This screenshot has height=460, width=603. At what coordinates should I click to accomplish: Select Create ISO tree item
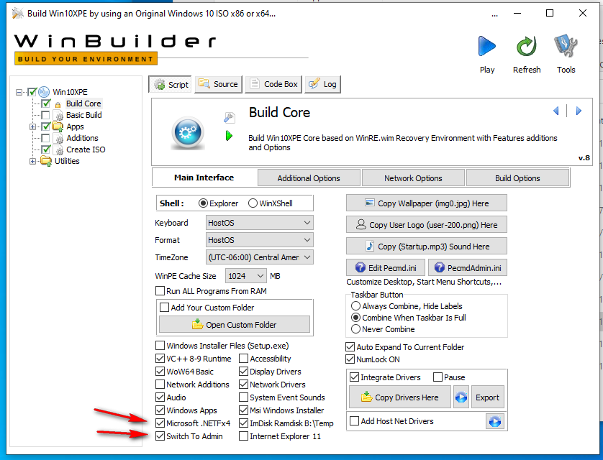(86, 149)
